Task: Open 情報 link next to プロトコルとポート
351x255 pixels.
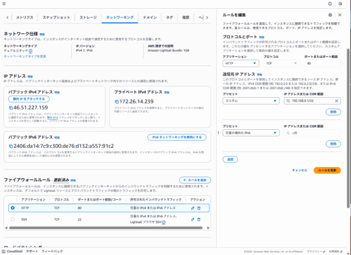Action: coord(261,37)
